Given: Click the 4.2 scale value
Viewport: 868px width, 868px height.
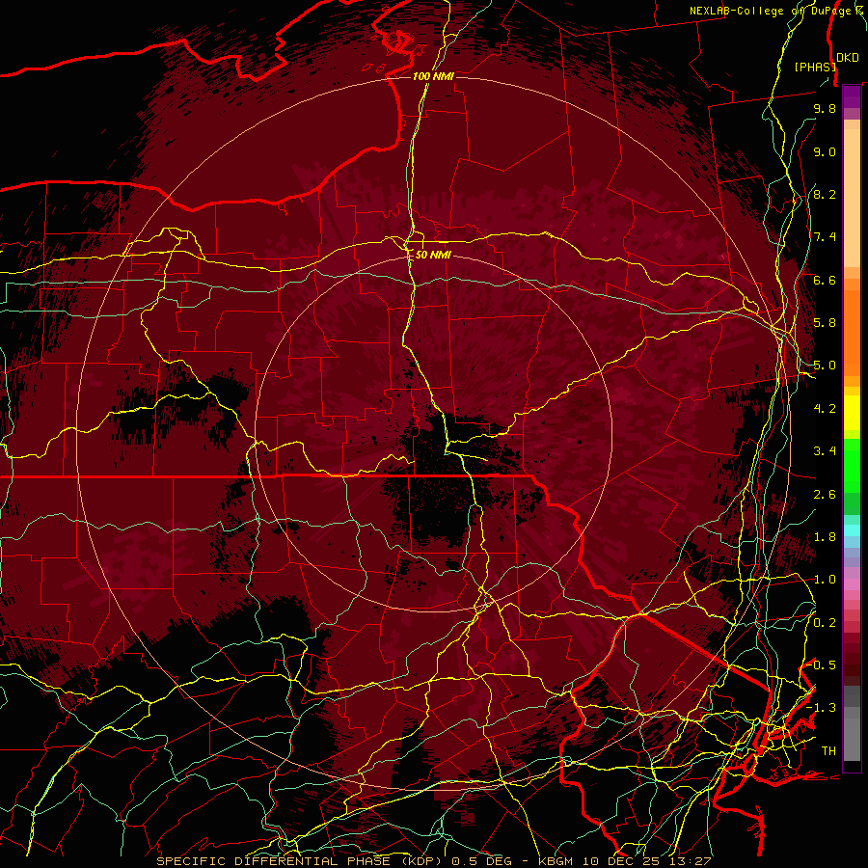Looking at the screenshot, I should point(825,409).
